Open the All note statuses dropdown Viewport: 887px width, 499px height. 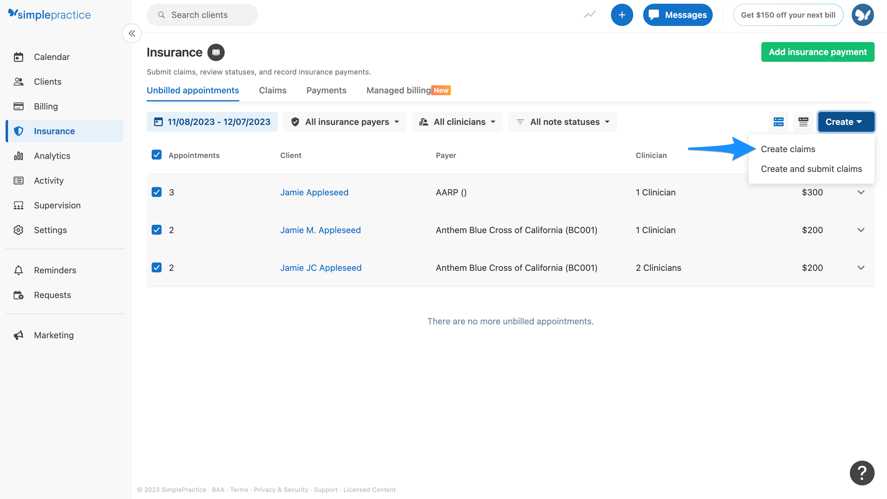tap(562, 122)
